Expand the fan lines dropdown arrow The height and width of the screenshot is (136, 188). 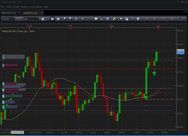tap(151, 19)
